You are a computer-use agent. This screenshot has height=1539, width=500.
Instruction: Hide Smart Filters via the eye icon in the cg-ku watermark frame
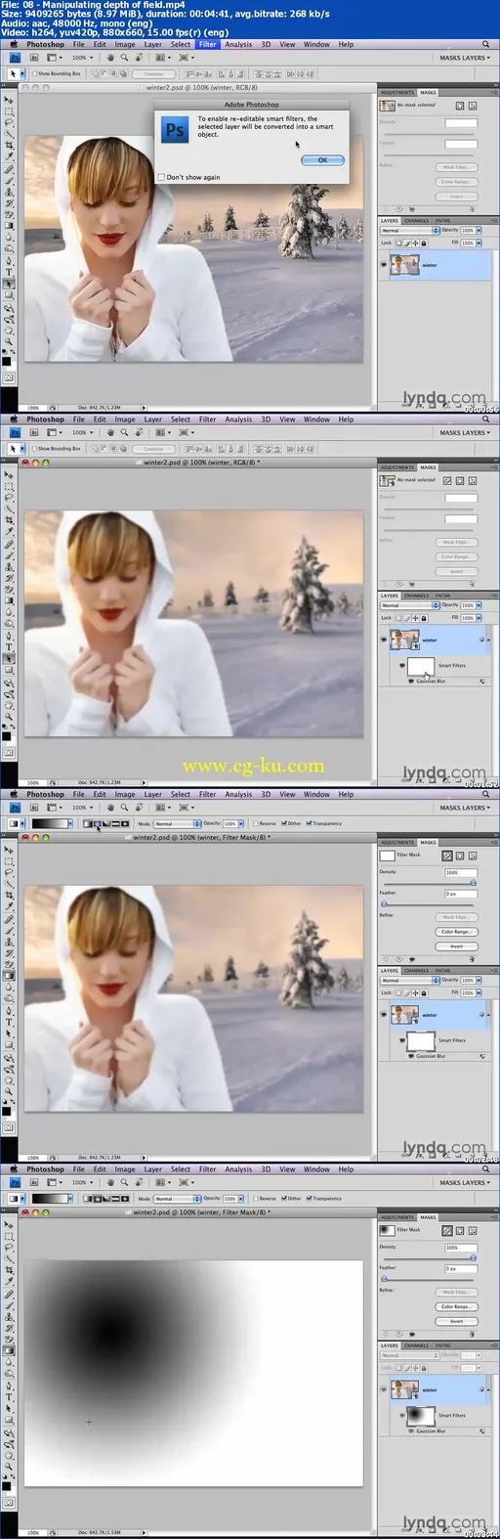(x=401, y=665)
